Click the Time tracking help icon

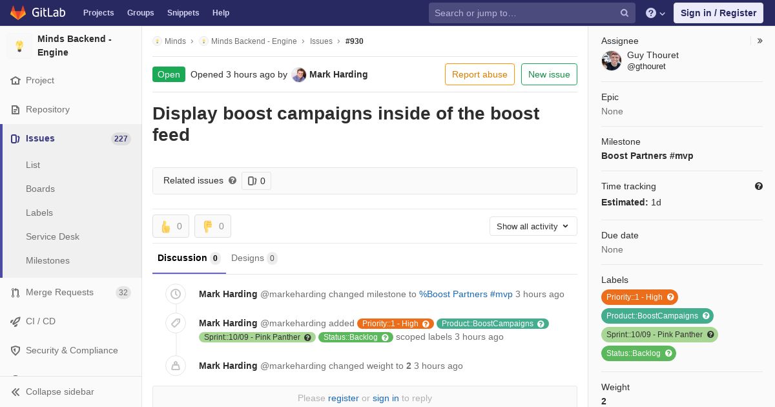coord(759,186)
